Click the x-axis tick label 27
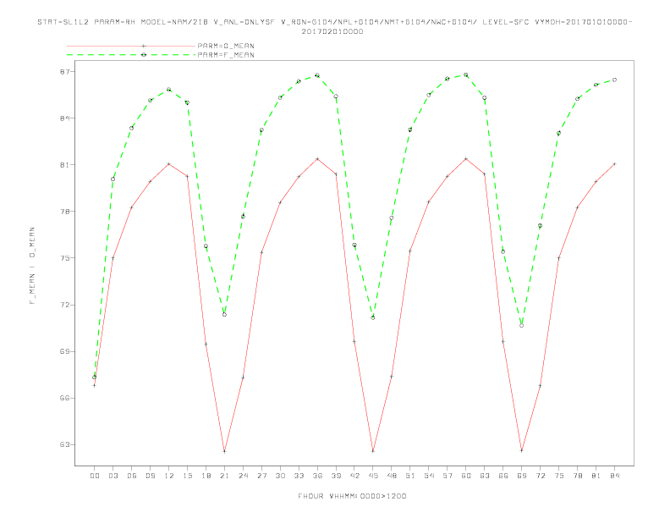The height and width of the screenshot is (518, 670). 262,476
